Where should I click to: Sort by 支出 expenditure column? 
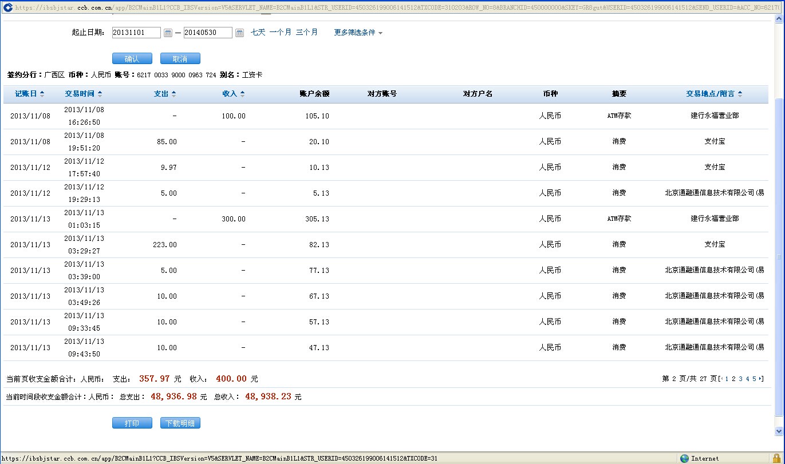(164, 94)
